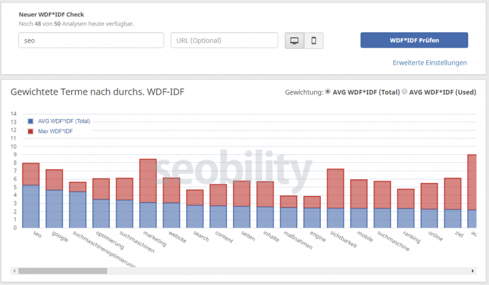Click the axis label ranking

(x=411, y=237)
